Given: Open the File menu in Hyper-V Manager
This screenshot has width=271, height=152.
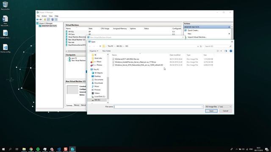Looking at the screenshot, I should tap(38, 16).
